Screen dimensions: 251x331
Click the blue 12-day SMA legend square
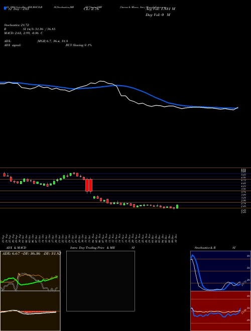[6, 9]
